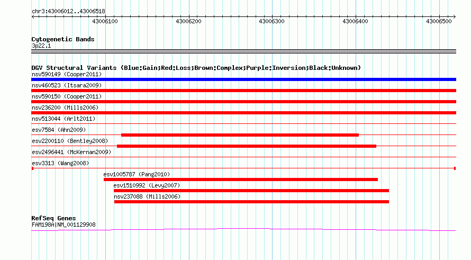The image size is (471, 260).
Task: Click the esv1005787 (Pang2010) label
Action: pos(137,174)
